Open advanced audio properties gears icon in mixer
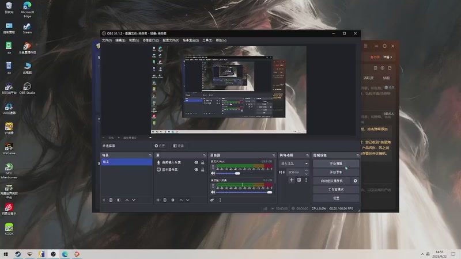The height and width of the screenshot is (259, 461). (212, 200)
